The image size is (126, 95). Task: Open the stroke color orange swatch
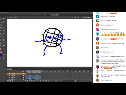coord(1,52)
